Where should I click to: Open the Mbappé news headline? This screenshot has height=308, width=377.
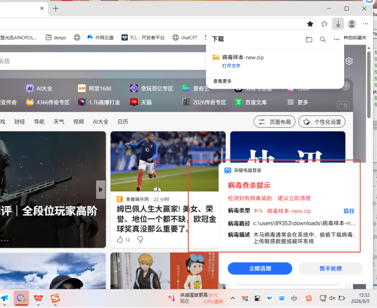point(166,219)
